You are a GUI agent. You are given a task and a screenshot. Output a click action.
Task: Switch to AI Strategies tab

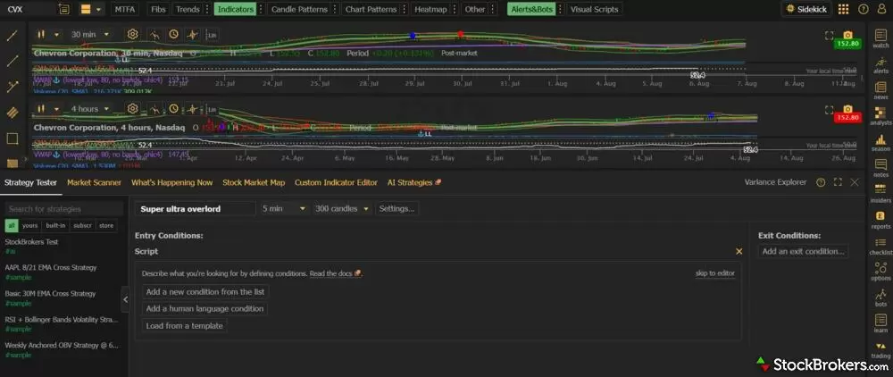click(x=414, y=182)
